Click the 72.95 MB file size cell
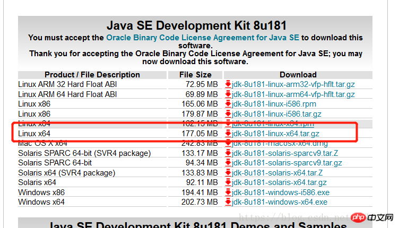This screenshot has width=399, height=228. pyautogui.click(x=202, y=84)
